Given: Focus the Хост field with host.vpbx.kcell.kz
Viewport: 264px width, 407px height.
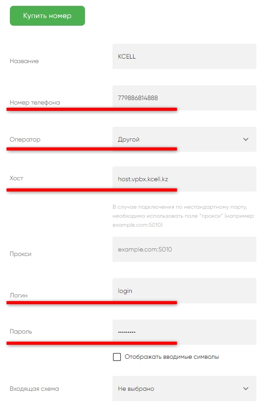Looking at the screenshot, I should 184,179.
